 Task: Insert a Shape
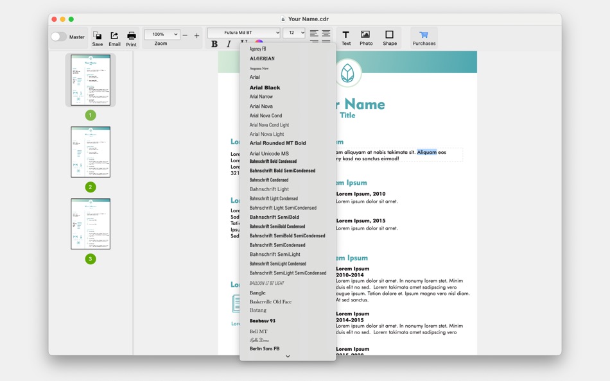click(x=389, y=38)
